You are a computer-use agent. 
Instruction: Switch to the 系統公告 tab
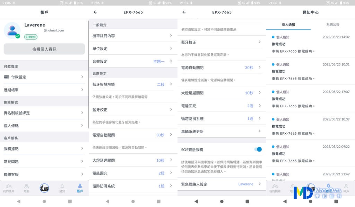[332, 25]
